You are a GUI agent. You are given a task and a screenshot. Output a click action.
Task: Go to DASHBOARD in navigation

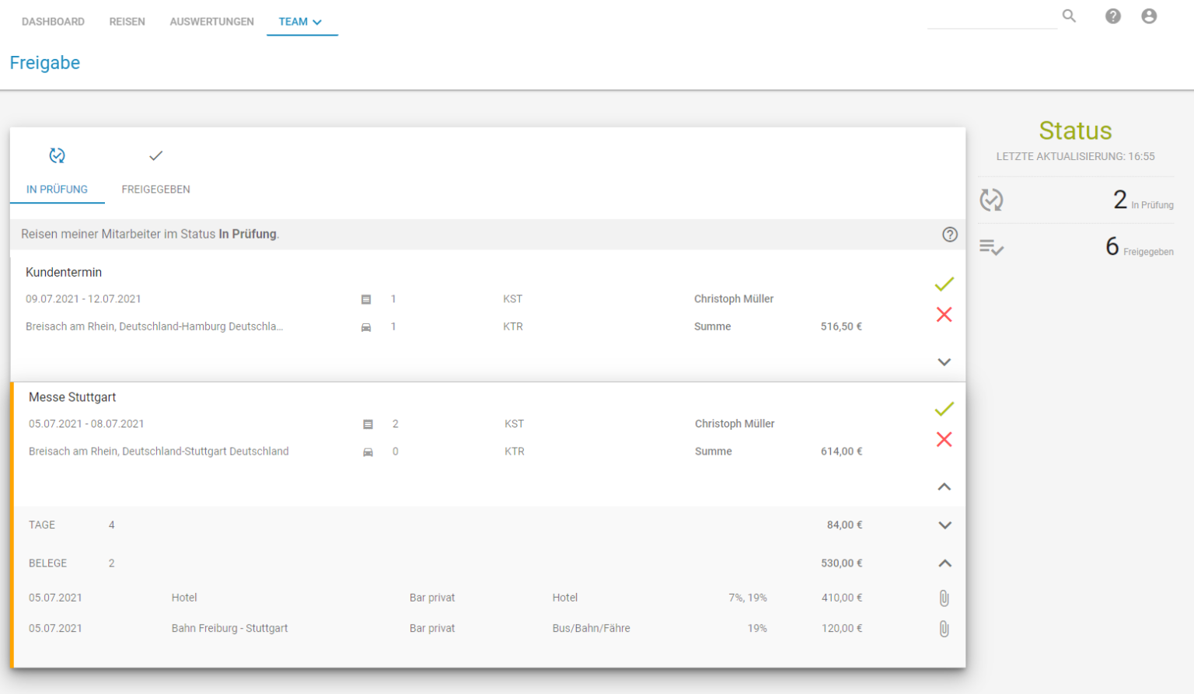point(53,22)
